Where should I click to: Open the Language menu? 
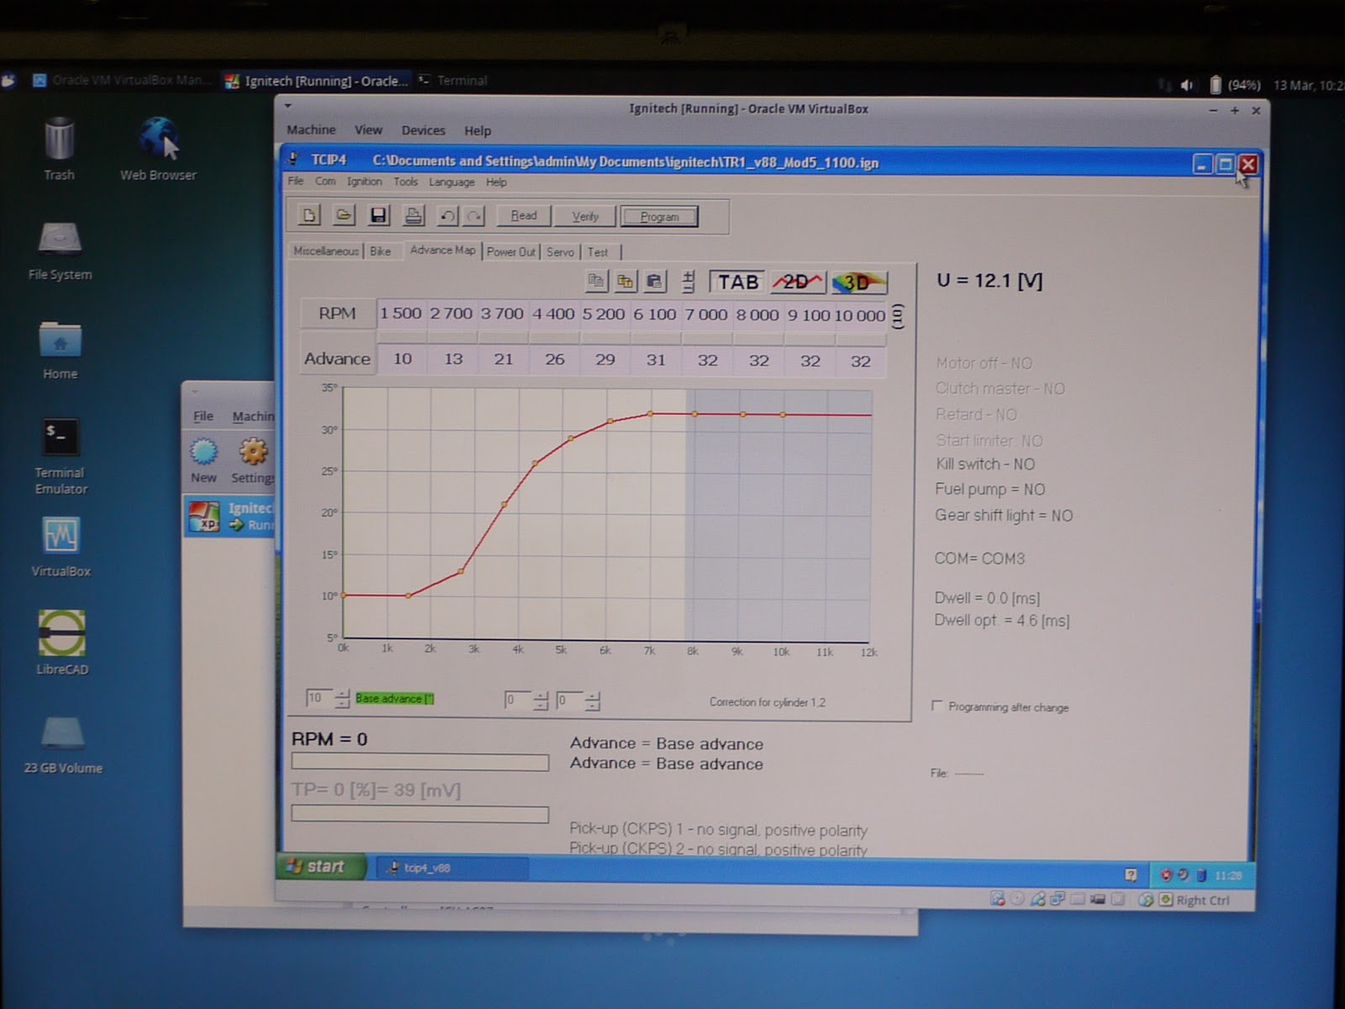click(451, 182)
